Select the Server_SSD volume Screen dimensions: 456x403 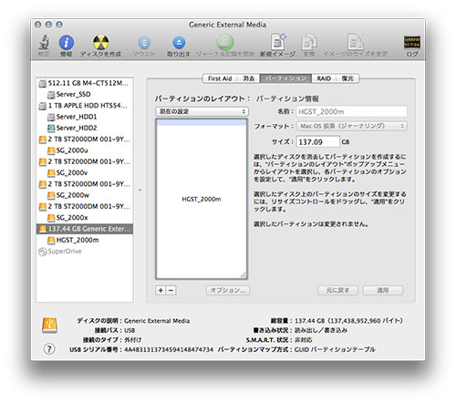[x=85, y=94]
